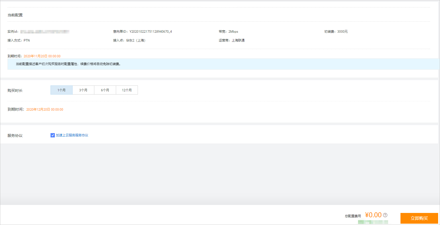Click the ¥0.00 total cost value
Image resolution: width=440 pixels, height=225 pixels.
click(373, 215)
